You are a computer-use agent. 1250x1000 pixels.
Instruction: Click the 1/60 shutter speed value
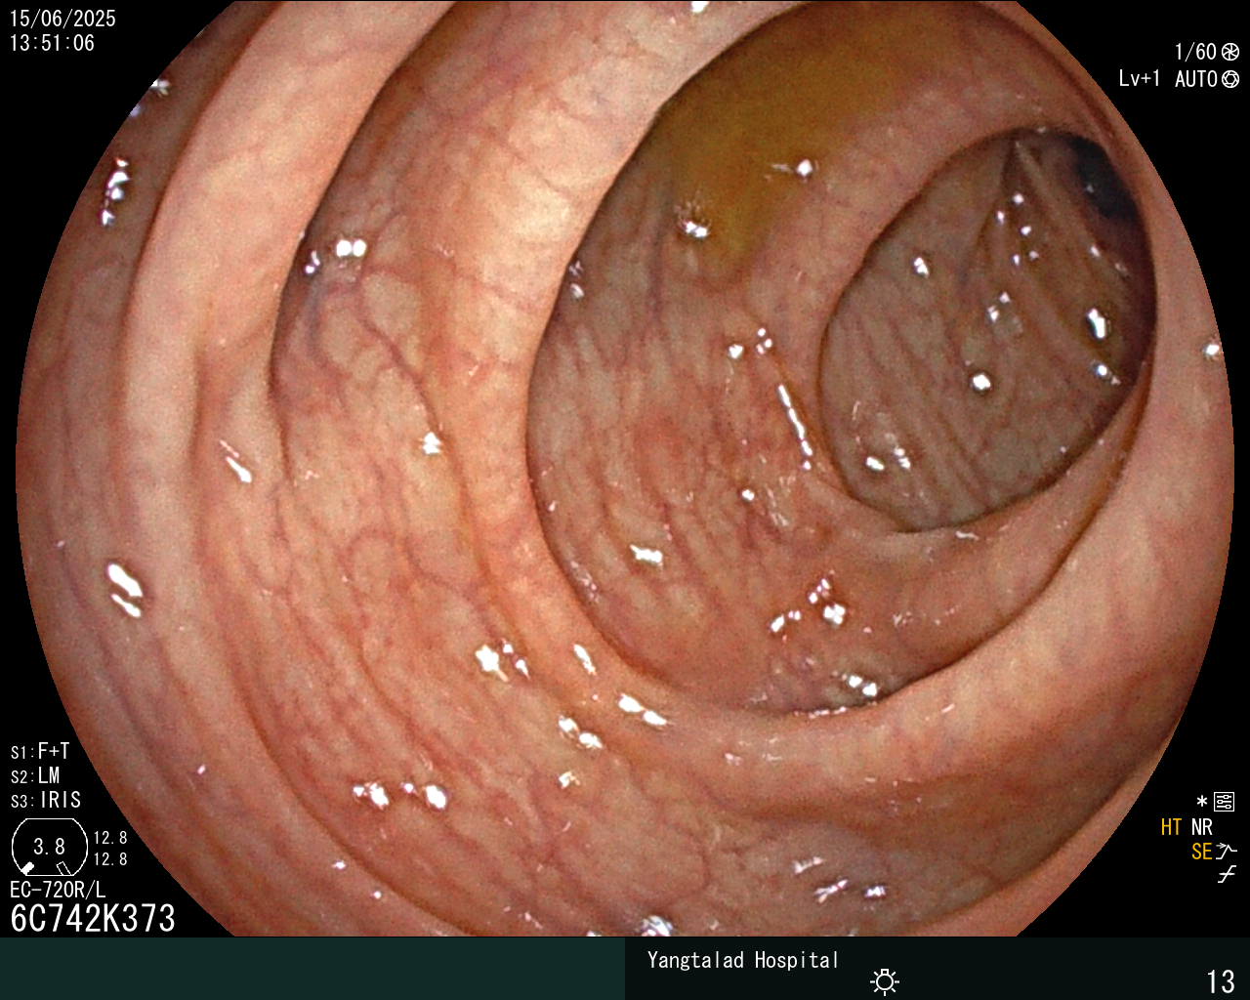[x=1195, y=52]
